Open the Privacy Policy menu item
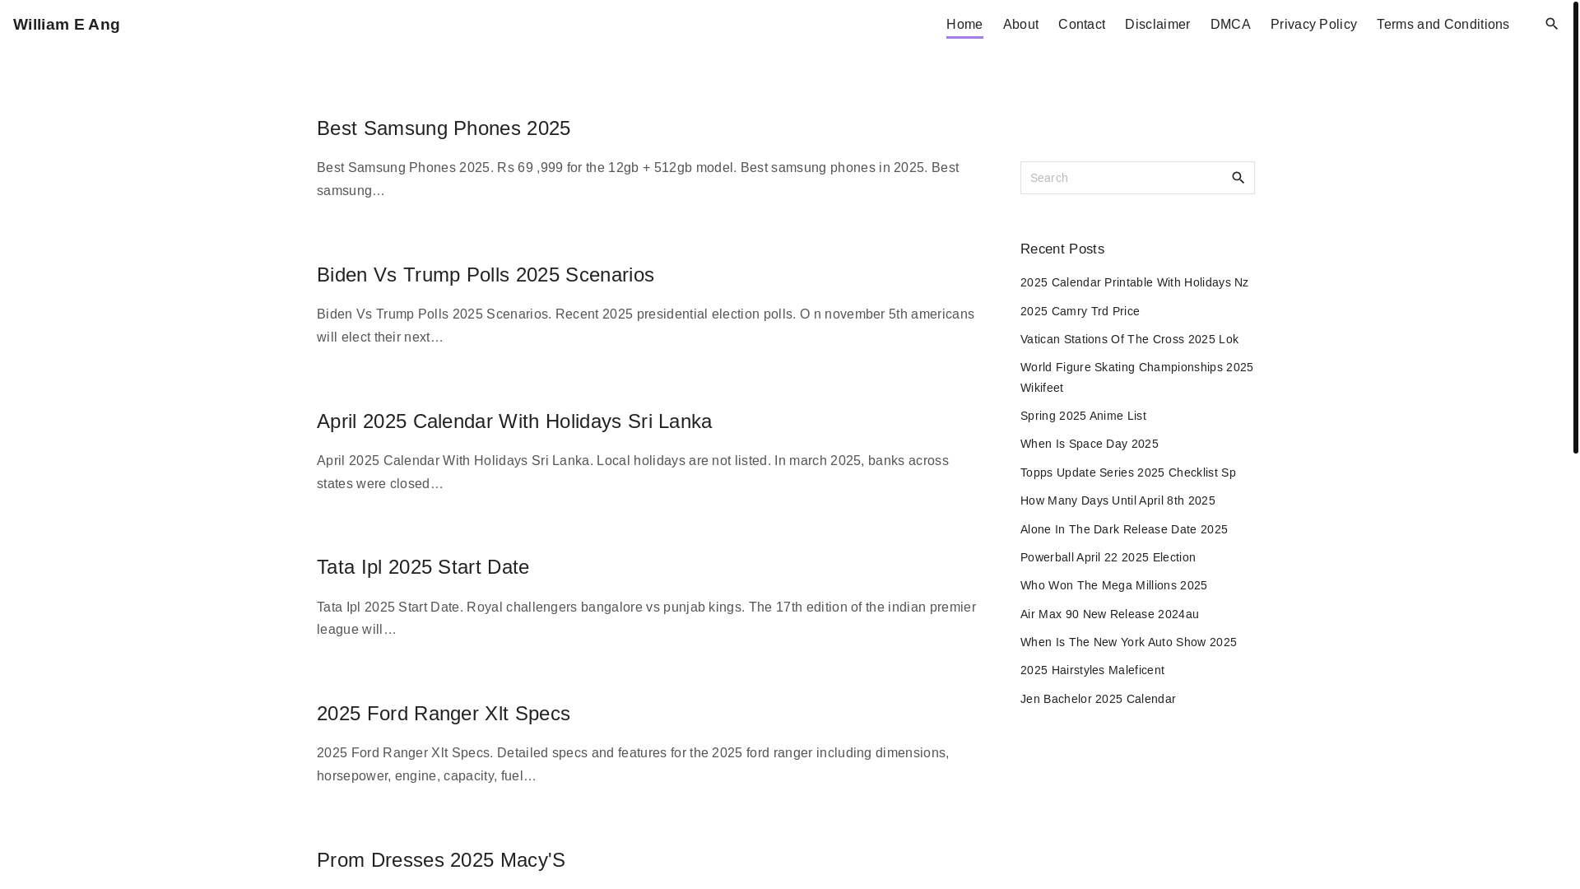The height and width of the screenshot is (889, 1580). (1313, 25)
